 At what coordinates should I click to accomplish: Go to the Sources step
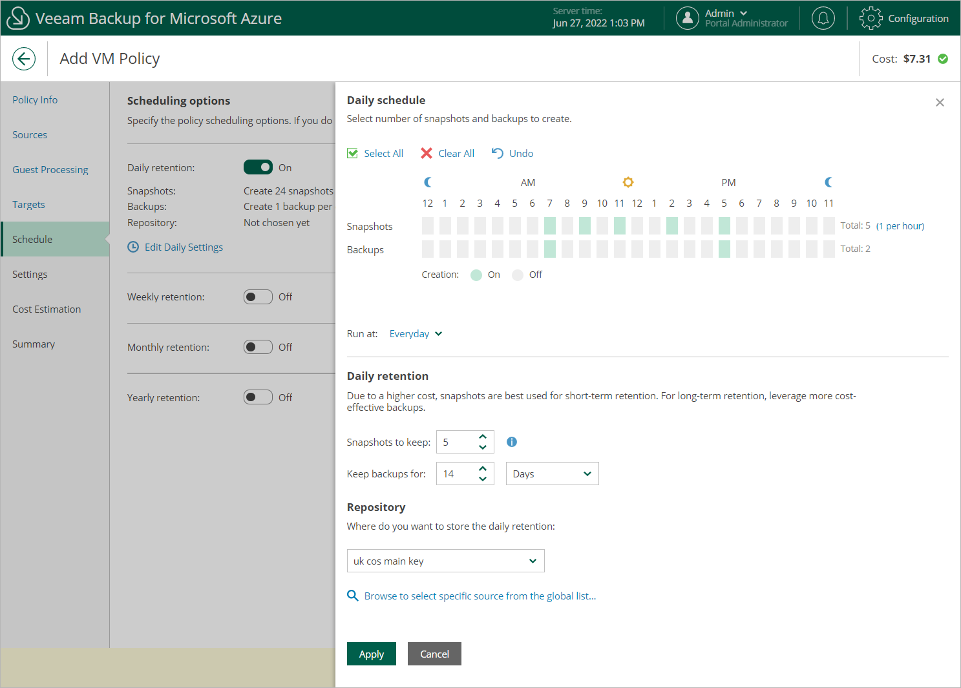[30, 134]
